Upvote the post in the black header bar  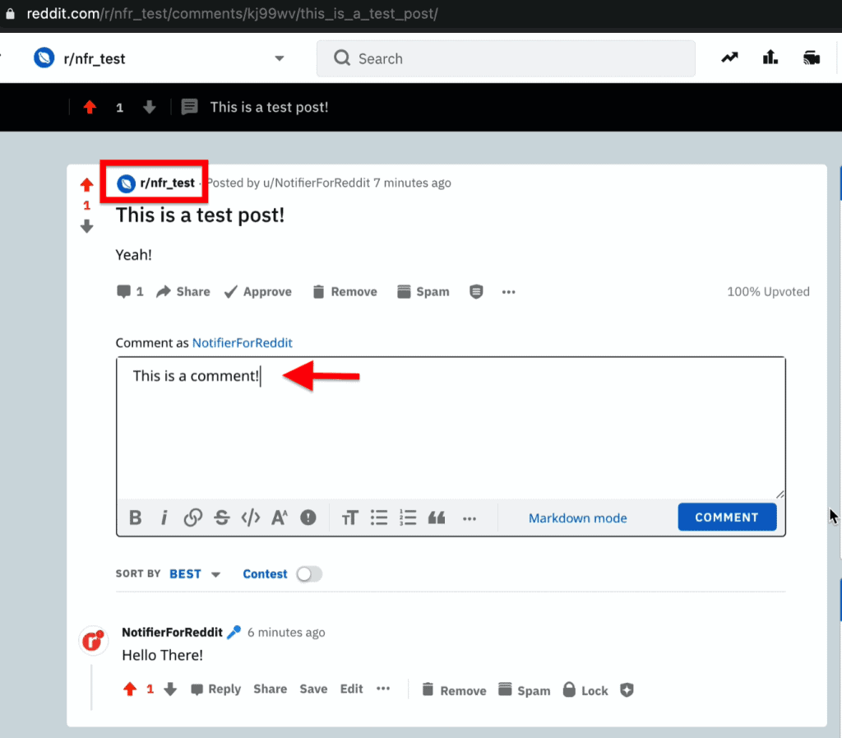(x=90, y=108)
